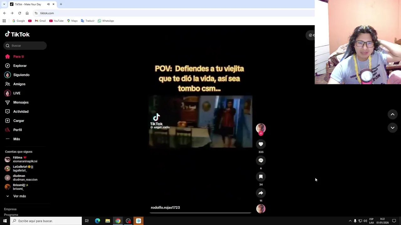Open File Explorer from taskbar

(107, 221)
